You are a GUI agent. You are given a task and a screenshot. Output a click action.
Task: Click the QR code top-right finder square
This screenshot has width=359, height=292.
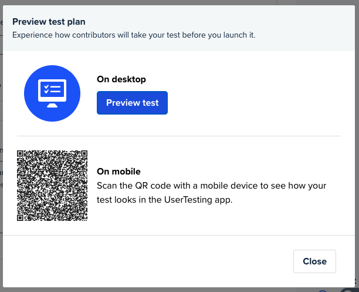[84, 153]
